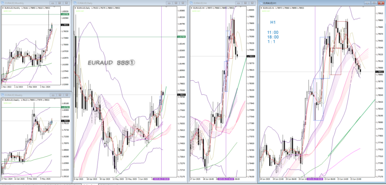Open the dropdown arrow beside EURAUD,Monthly chart label
Viewport: 386px width, 185px height.
click(x=3, y=8)
